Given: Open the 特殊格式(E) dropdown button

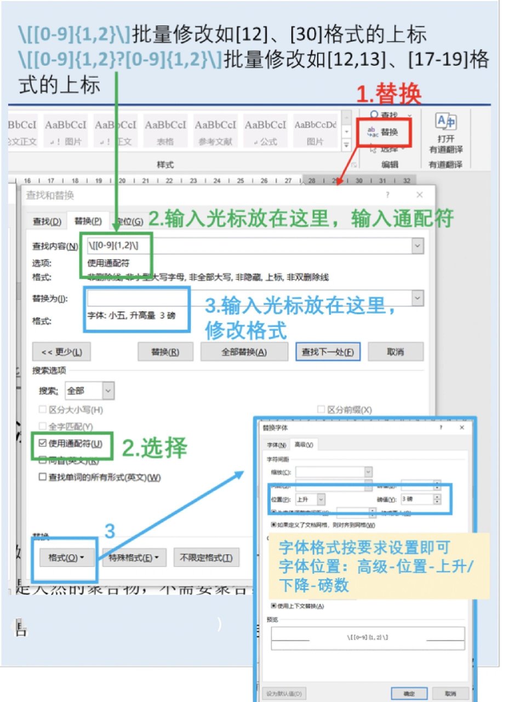Looking at the screenshot, I should coord(134,558).
